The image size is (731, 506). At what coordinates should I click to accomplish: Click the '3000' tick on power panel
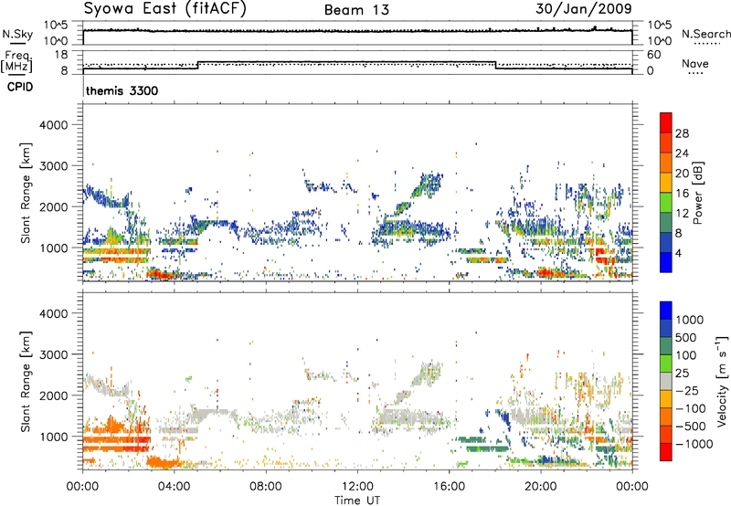(53, 166)
